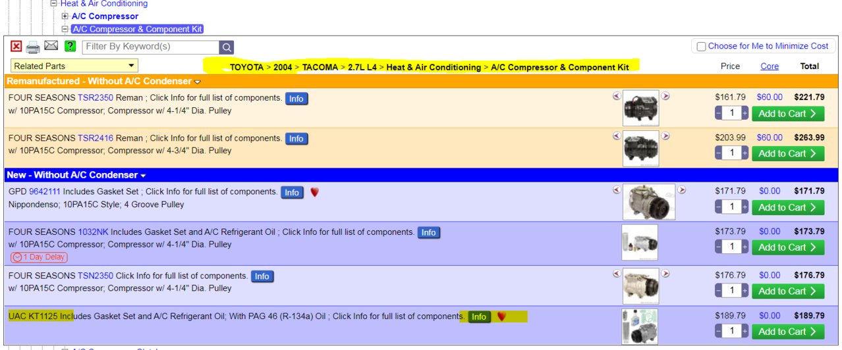Image resolution: width=842 pixels, height=350 pixels.
Task: Click 2004 in the breadcrumb
Action: (283, 67)
